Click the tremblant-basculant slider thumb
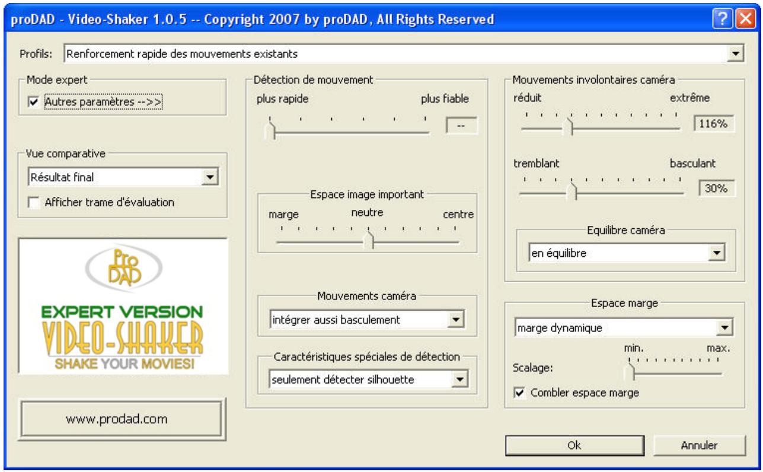 572,191
